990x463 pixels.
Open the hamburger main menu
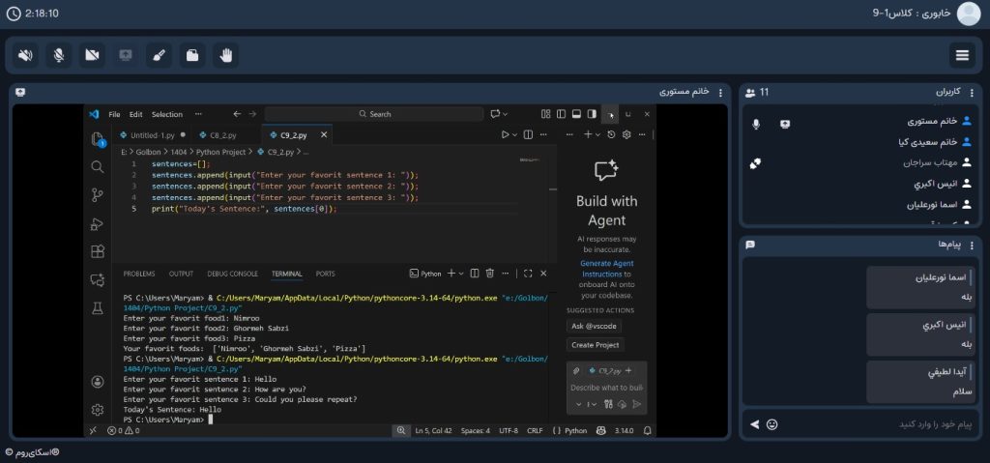(x=962, y=55)
